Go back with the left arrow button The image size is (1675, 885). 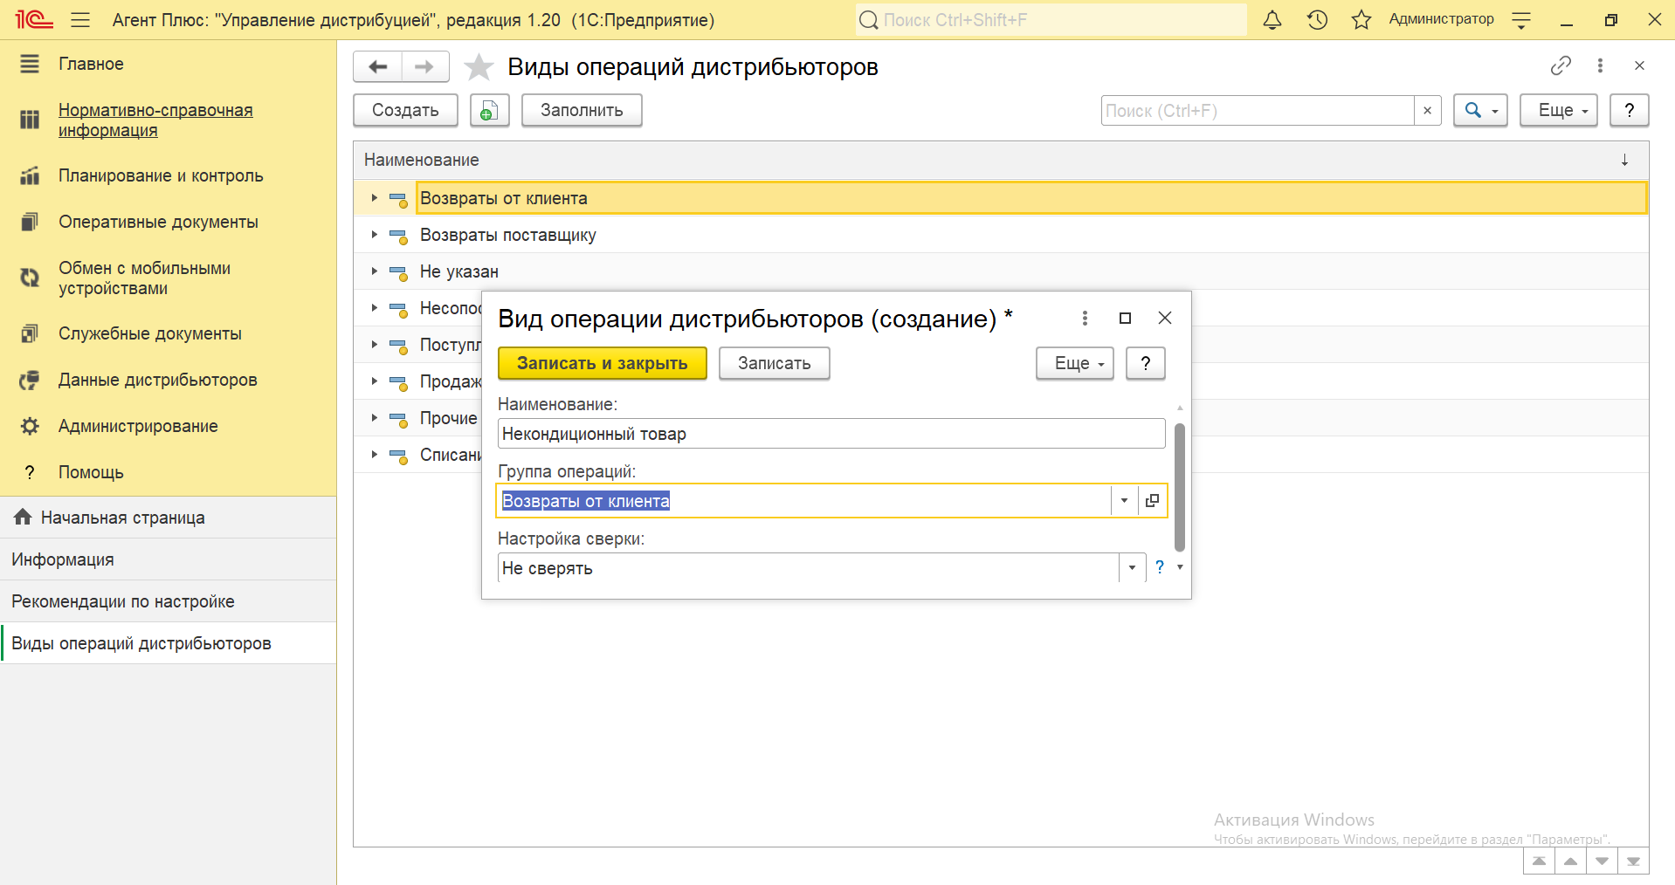tap(377, 66)
